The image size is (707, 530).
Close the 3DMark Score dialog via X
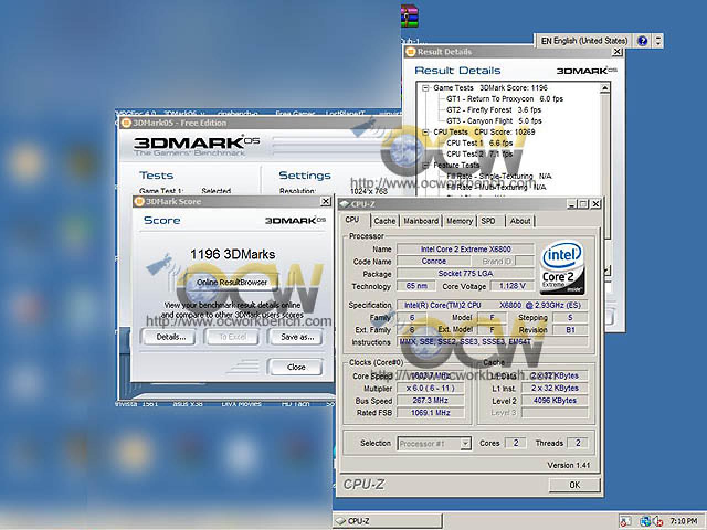pos(326,202)
